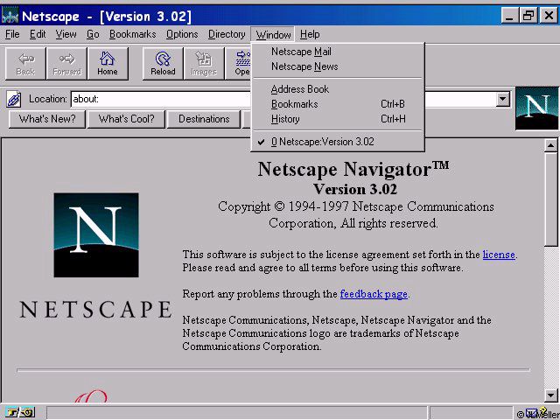Click the mail envelope icon in status bar

coord(532,413)
